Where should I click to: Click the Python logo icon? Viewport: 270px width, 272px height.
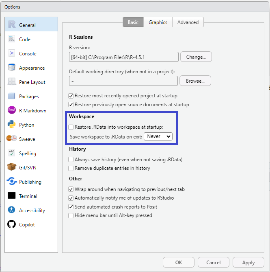[12, 124]
